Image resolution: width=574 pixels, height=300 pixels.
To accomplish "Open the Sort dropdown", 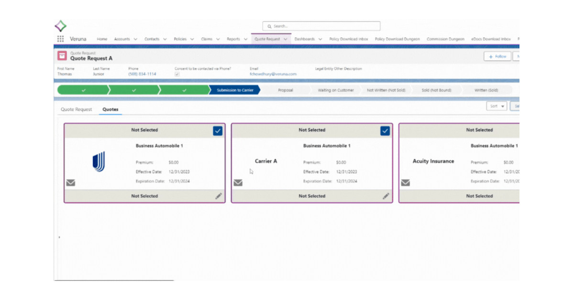I will point(497,106).
